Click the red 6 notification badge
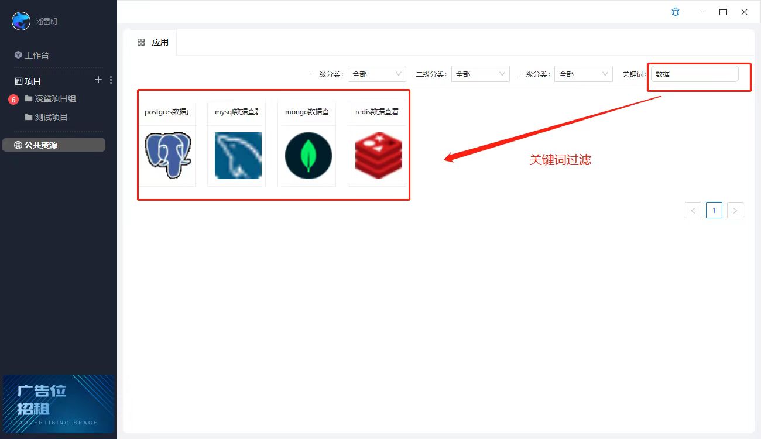Screen dimensions: 761x439 pos(13,100)
